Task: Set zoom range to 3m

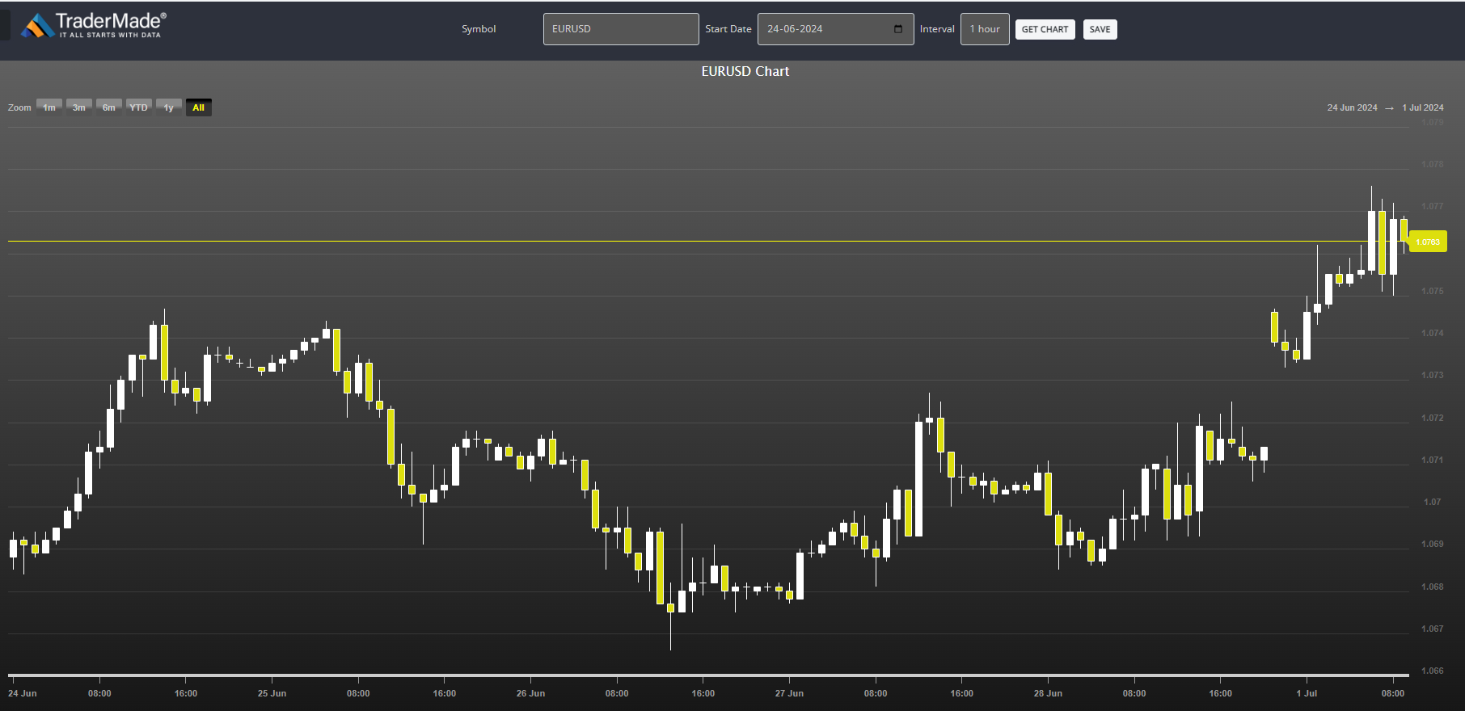Action: pos(79,107)
